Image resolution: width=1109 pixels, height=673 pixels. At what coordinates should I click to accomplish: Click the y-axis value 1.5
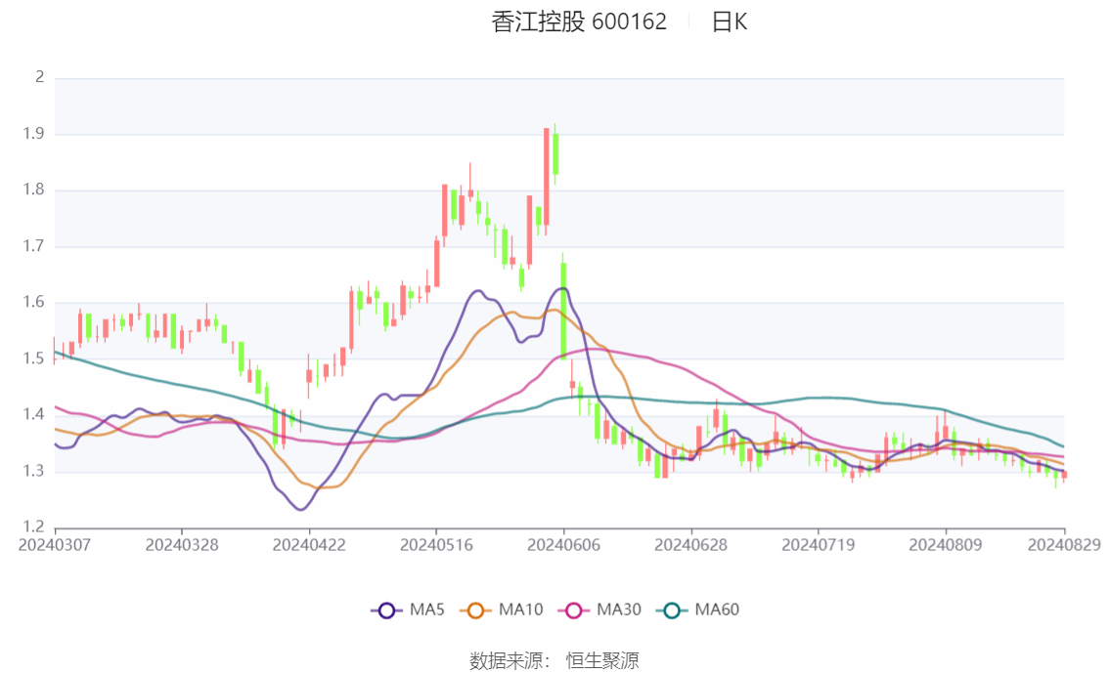tap(33, 358)
